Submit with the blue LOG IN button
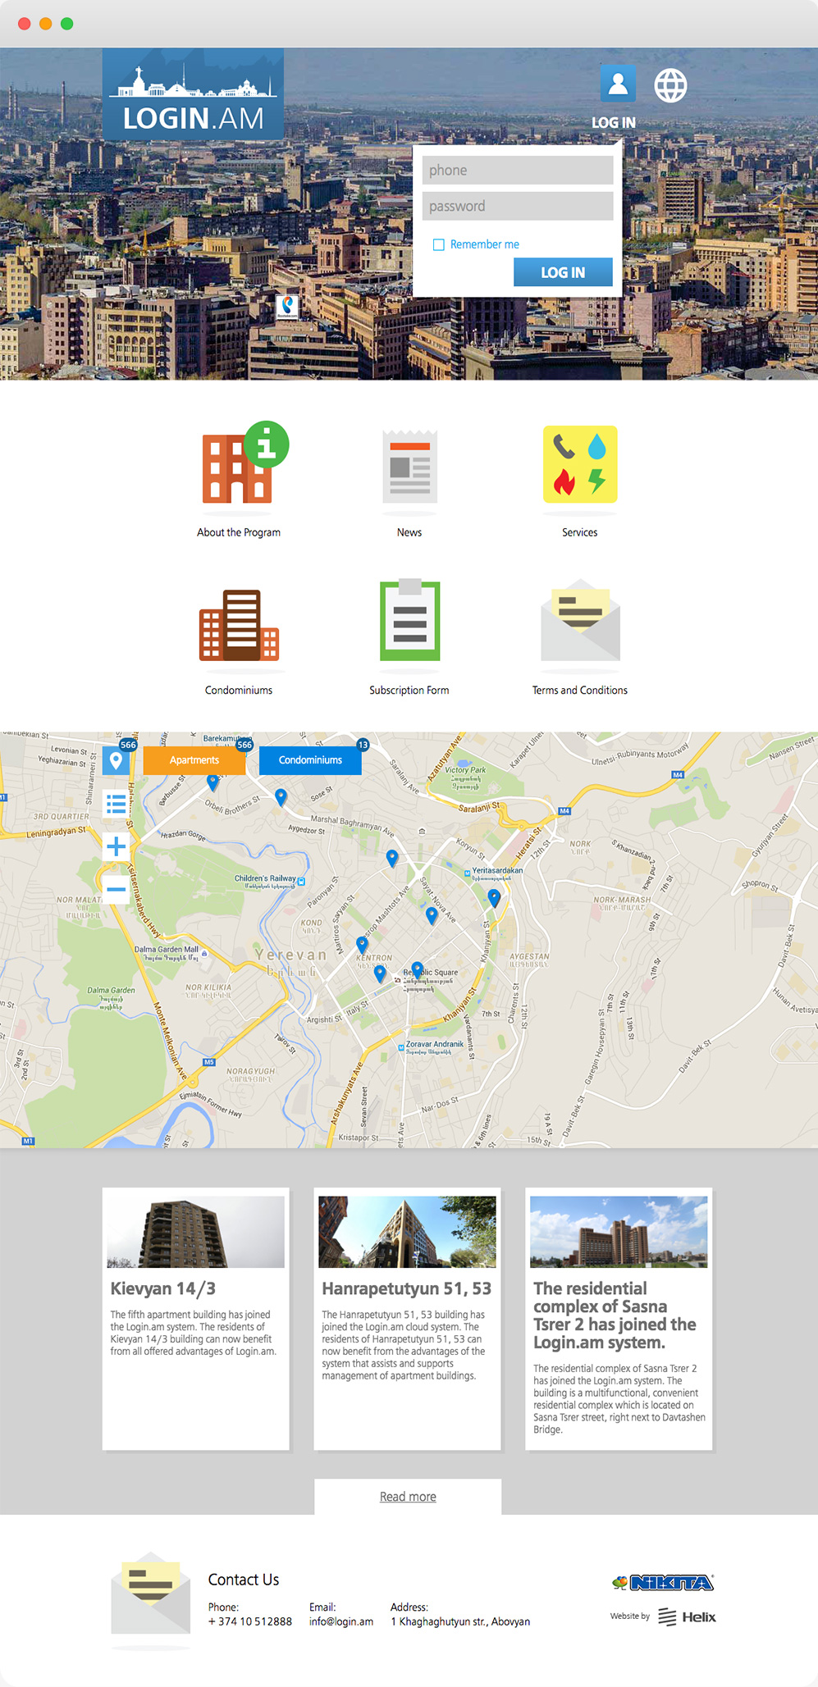This screenshot has height=1687, width=818. coord(563,272)
